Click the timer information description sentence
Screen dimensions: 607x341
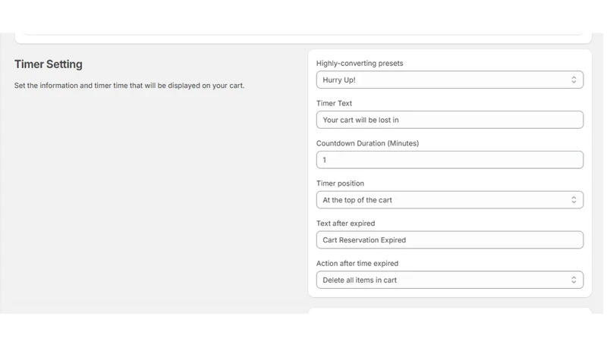pos(129,86)
